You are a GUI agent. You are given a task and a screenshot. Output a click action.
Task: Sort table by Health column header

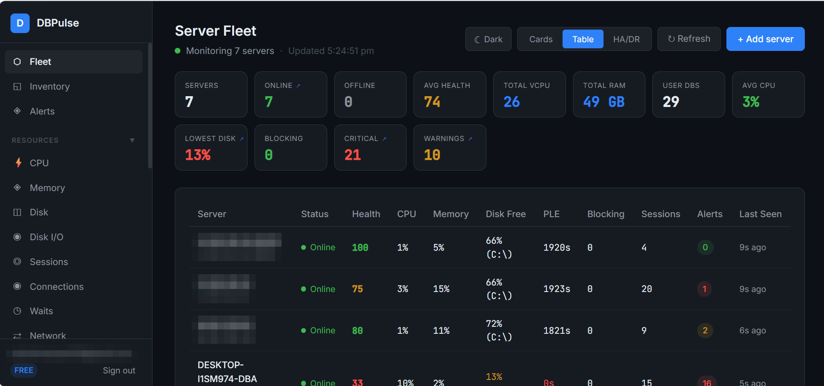366,214
